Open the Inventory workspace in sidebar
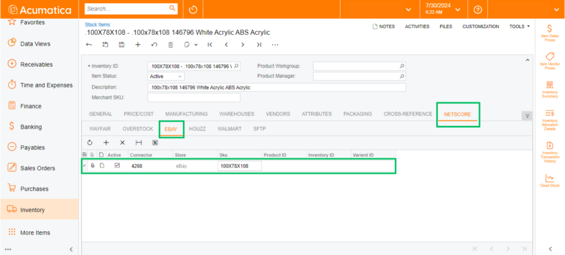Image resolution: width=565 pixels, height=255 pixels. click(33, 210)
